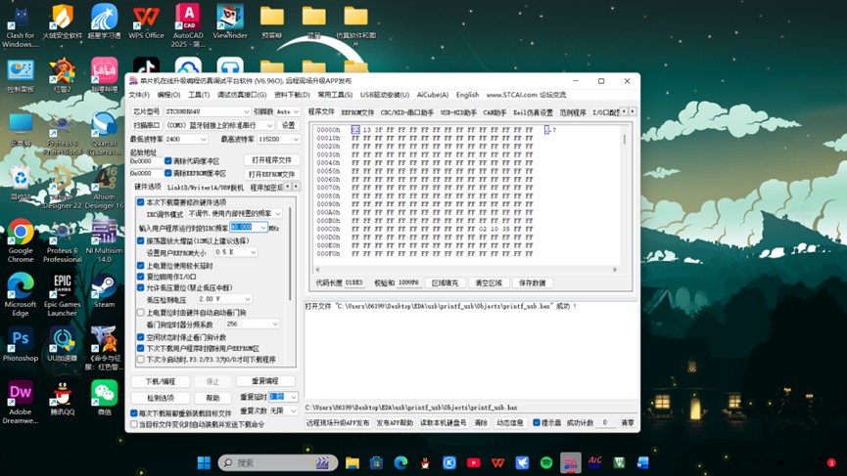Toggle 振荡器放大增益 checkbox
Screen dimensions: 847x476
140,241
